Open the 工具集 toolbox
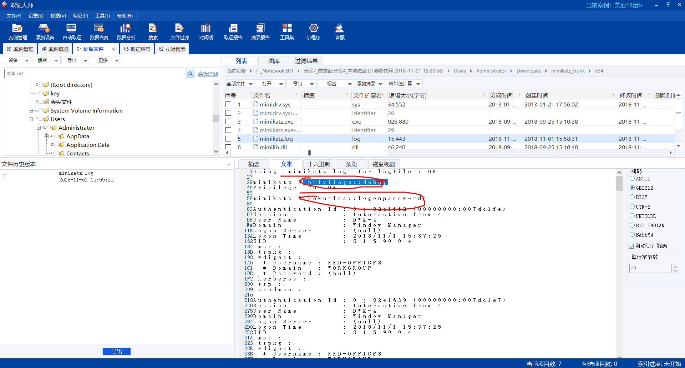The height and width of the screenshot is (368, 685). 287,32
